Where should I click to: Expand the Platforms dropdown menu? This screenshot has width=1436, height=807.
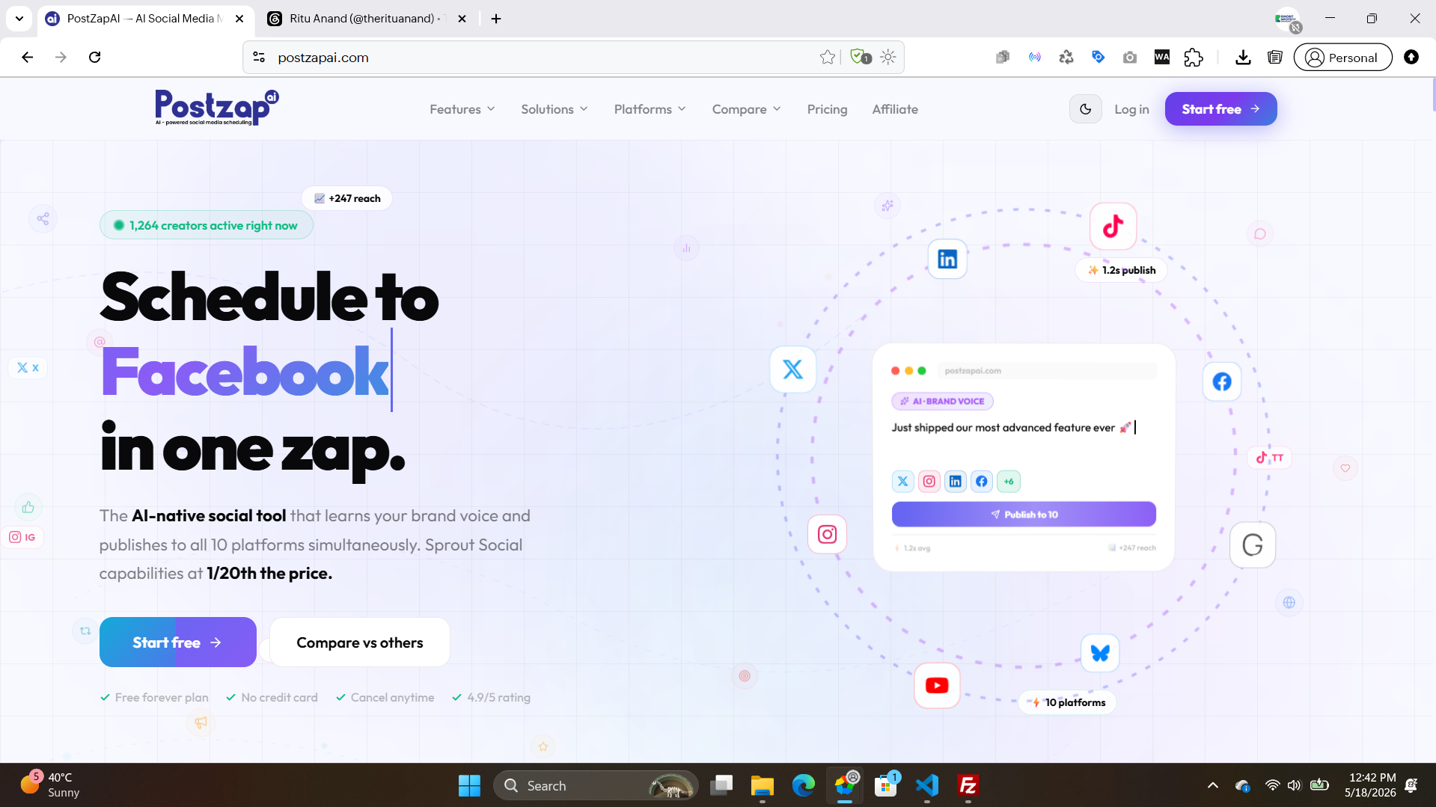(650, 109)
